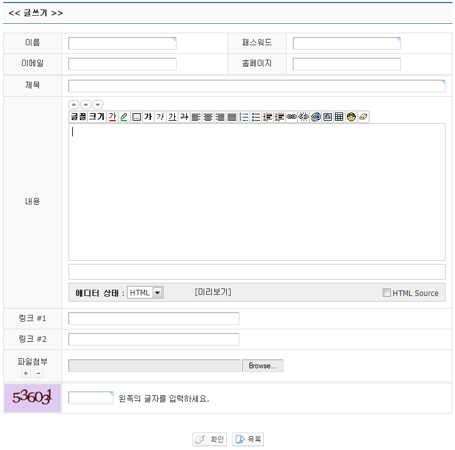
Task: Choose text color with the red-underlined 가 icon
Action: tap(112, 117)
